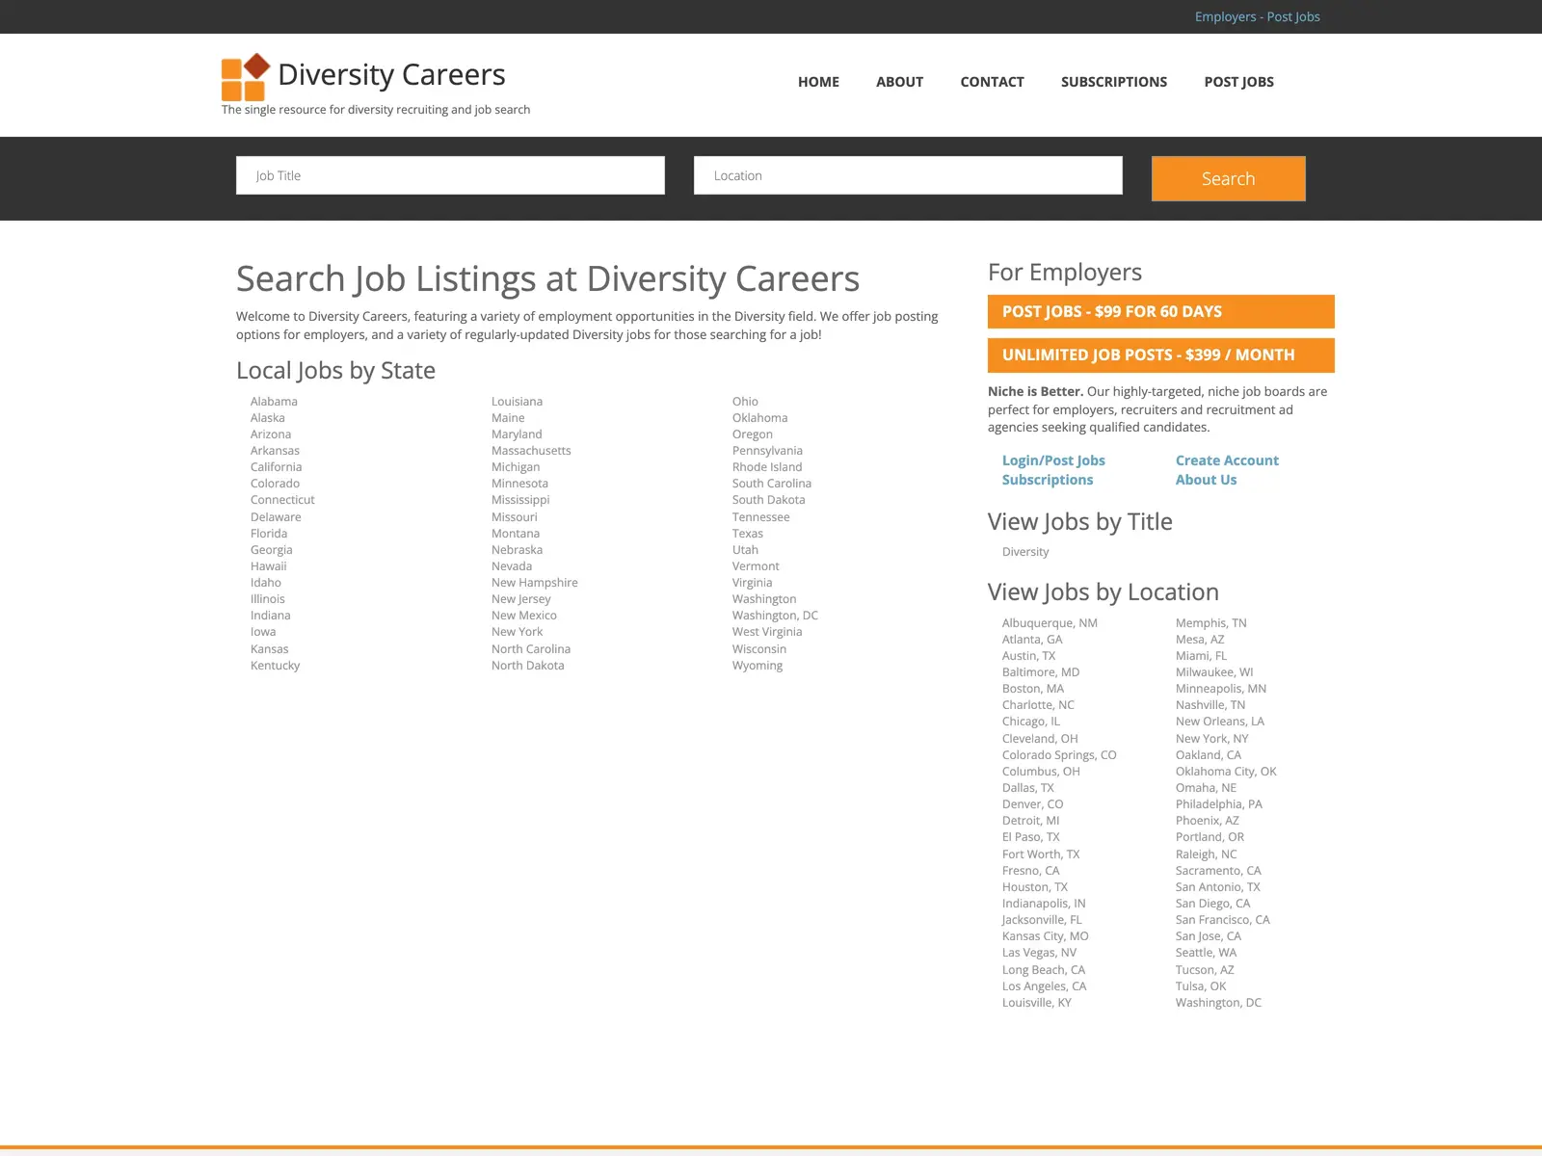The height and width of the screenshot is (1156, 1542).
Task: Select POST JOBS in the navigation
Action: point(1238,82)
